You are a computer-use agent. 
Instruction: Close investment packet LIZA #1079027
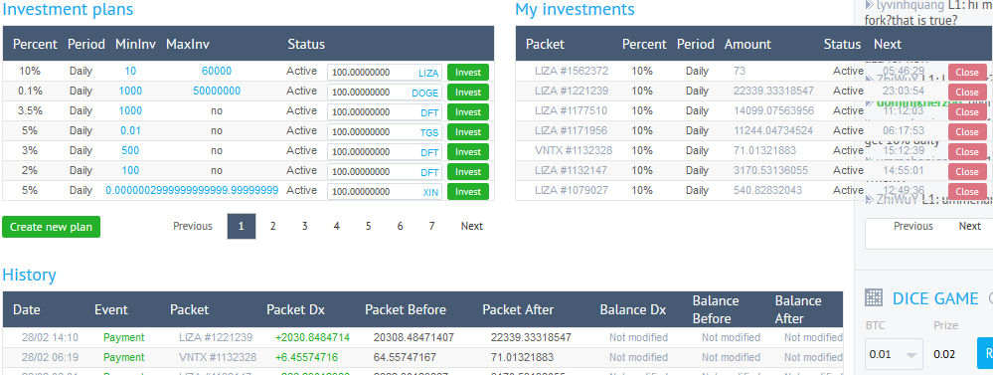point(967,192)
